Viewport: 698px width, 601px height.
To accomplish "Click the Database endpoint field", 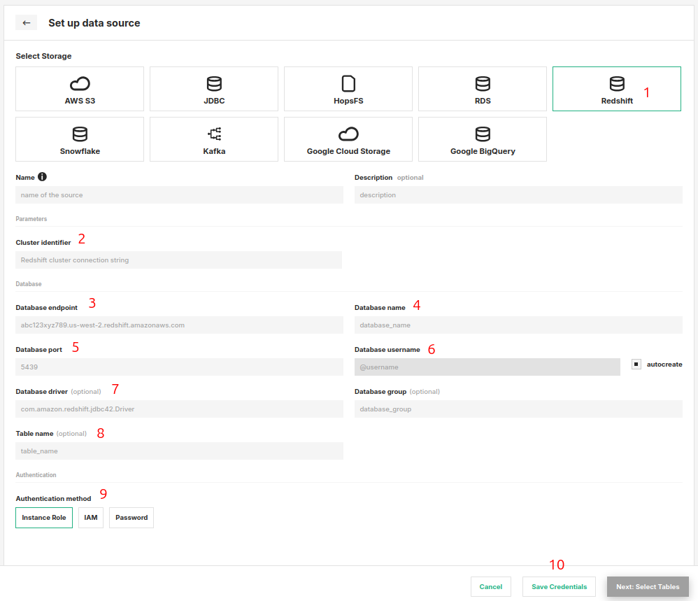I will 179,325.
